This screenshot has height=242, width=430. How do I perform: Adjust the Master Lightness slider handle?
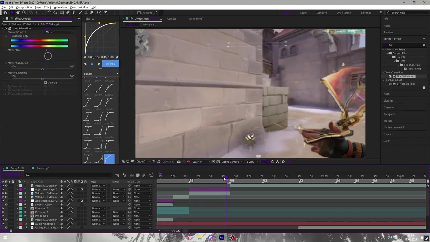42,79
